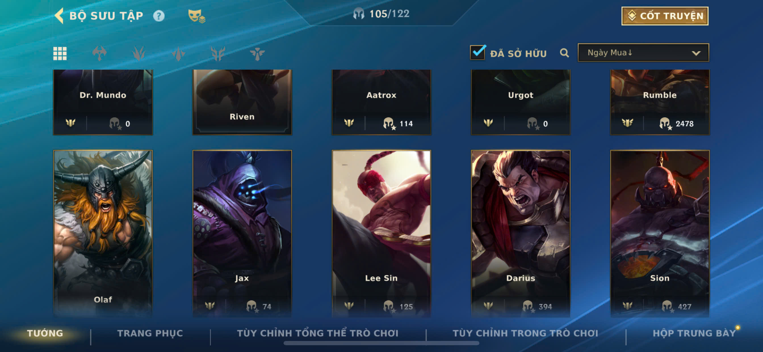763x352 pixels.
Task: Click the search magnifier icon
Action: tap(564, 53)
